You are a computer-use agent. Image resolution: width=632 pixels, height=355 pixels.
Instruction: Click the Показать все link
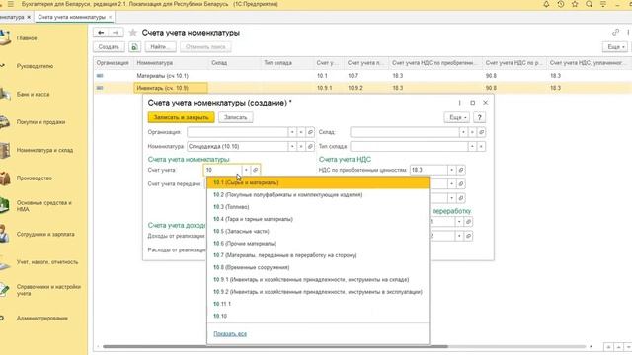pos(230,334)
